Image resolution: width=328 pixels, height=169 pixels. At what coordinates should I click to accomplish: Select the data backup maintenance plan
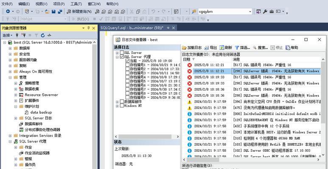click(41, 112)
